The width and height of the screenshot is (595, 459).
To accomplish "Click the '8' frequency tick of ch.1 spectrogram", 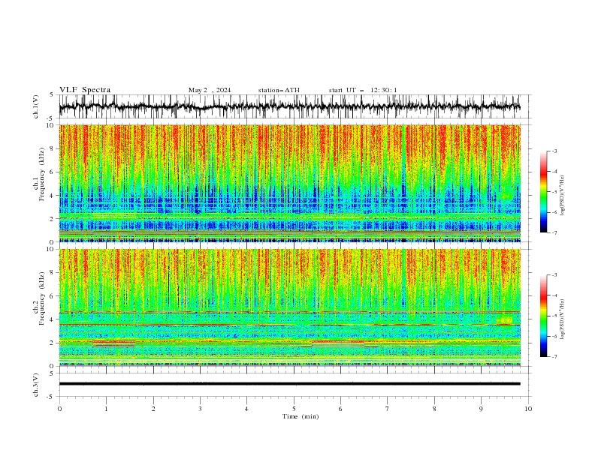I will [x=53, y=148].
